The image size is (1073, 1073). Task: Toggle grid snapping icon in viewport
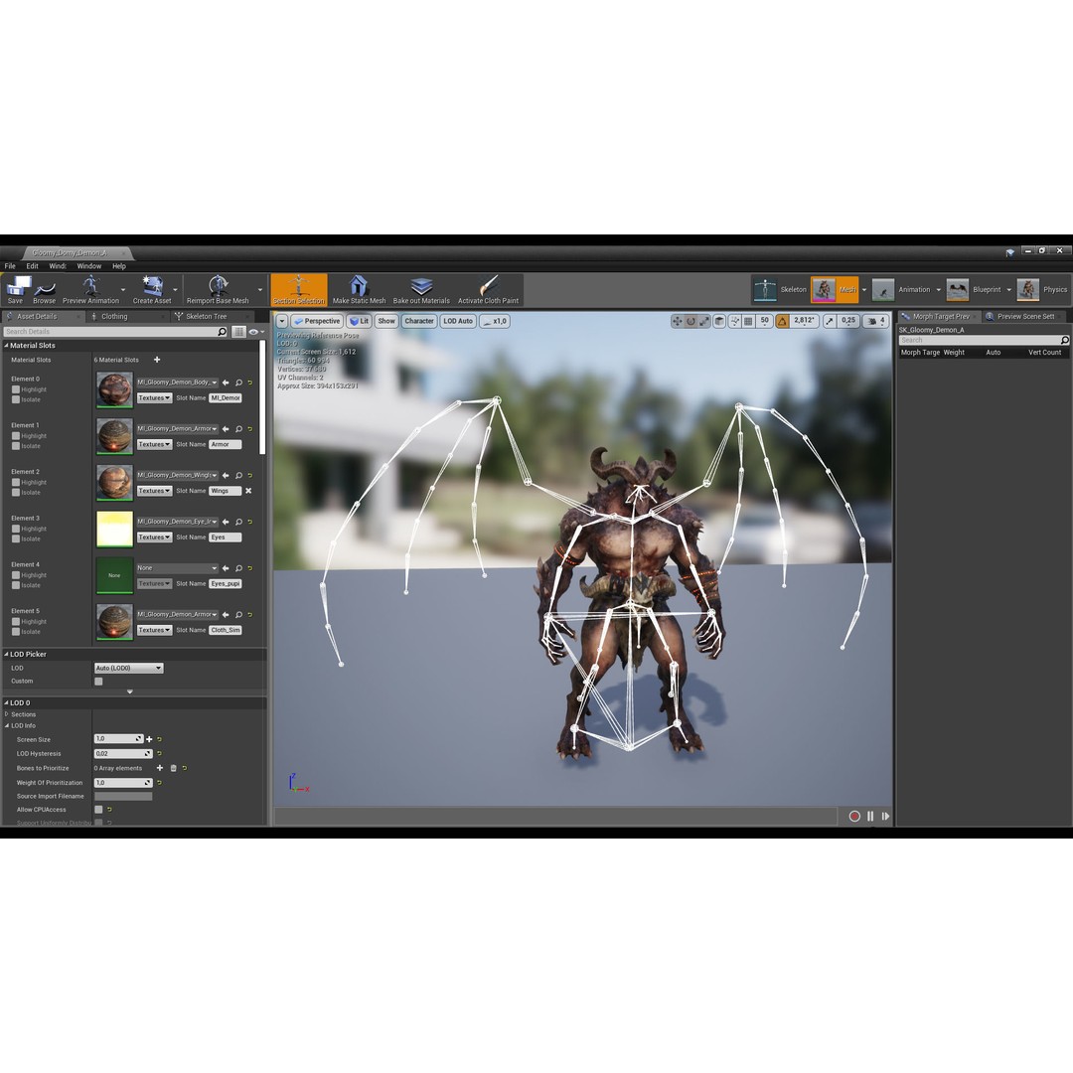click(x=749, y=321)
